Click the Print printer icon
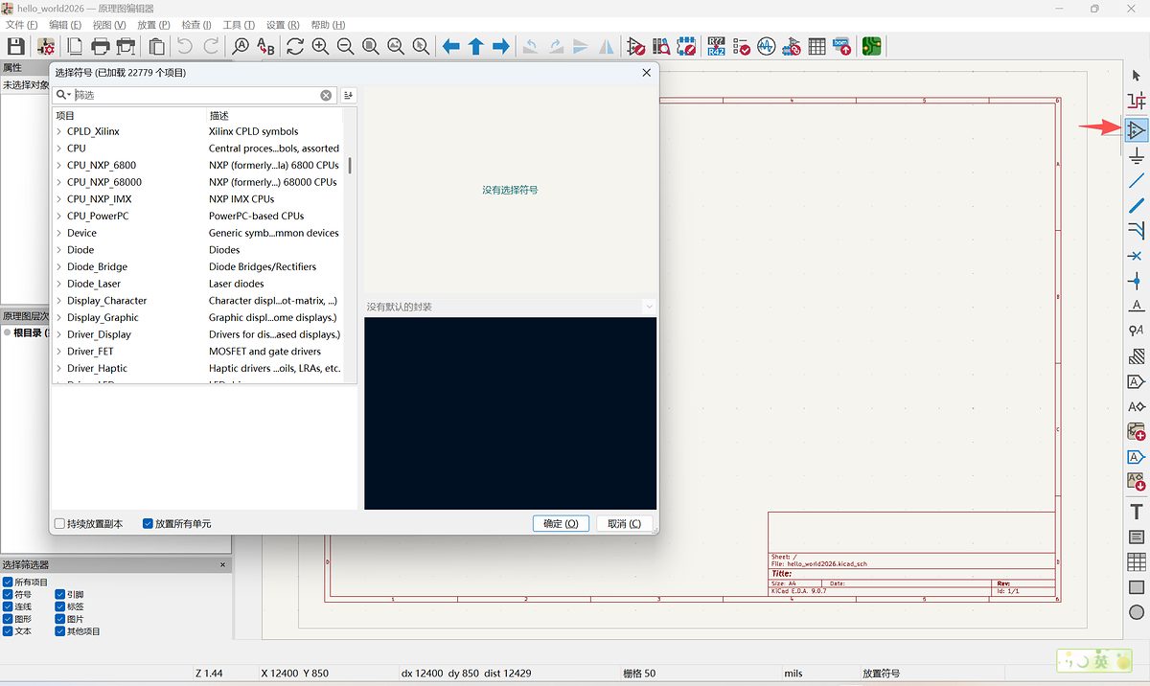1150x686 pixels. click(100, 46)
